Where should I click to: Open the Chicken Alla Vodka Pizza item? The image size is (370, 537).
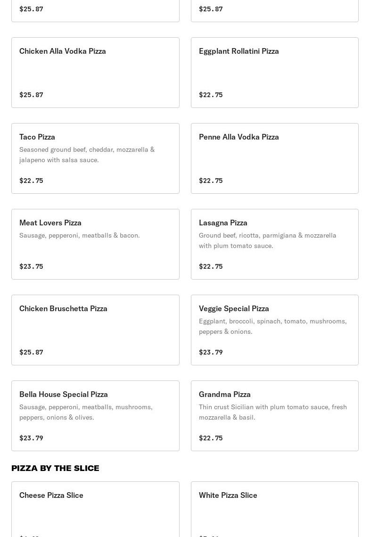[63, 51]
